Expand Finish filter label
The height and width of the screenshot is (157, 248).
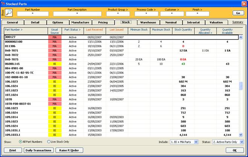point(197,10)
